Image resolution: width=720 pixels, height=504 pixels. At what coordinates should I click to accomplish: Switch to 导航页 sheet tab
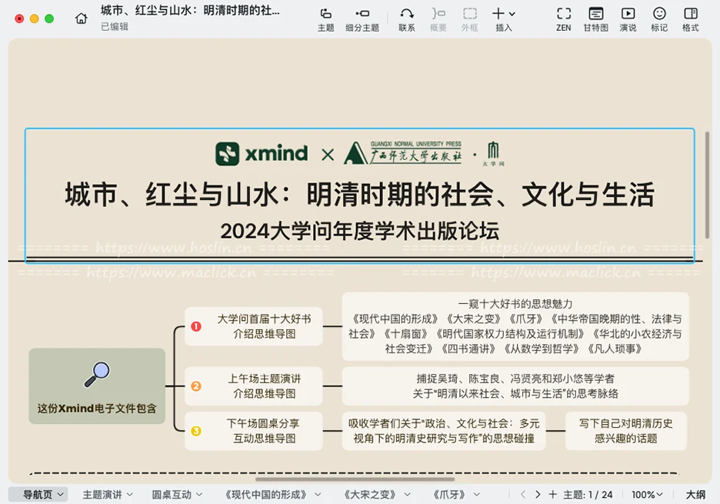point(38,494)
